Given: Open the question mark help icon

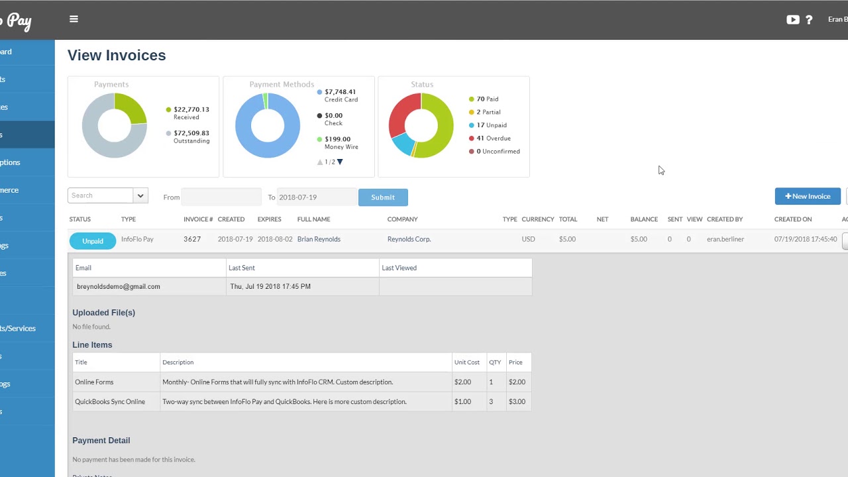Looking at the screenshot, I should pyautogui.click(x=809, y=20).
